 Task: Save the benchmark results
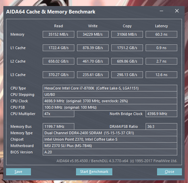click(18, 172)
